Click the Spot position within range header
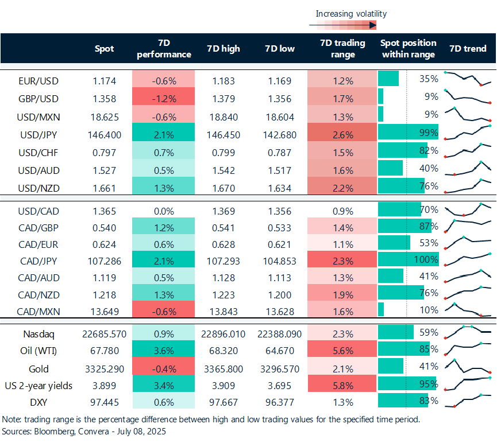 pos(408,49)
